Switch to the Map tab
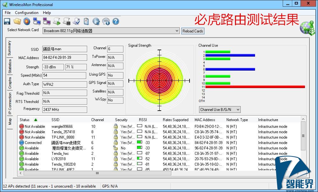This screenshot has height=192, width=318. (10, 122)
